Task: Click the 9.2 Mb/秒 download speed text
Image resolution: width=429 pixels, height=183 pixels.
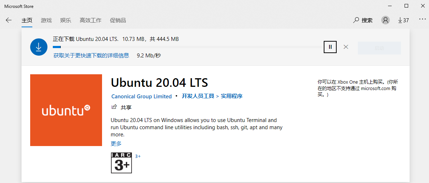Action: click(x=149, y=56)
